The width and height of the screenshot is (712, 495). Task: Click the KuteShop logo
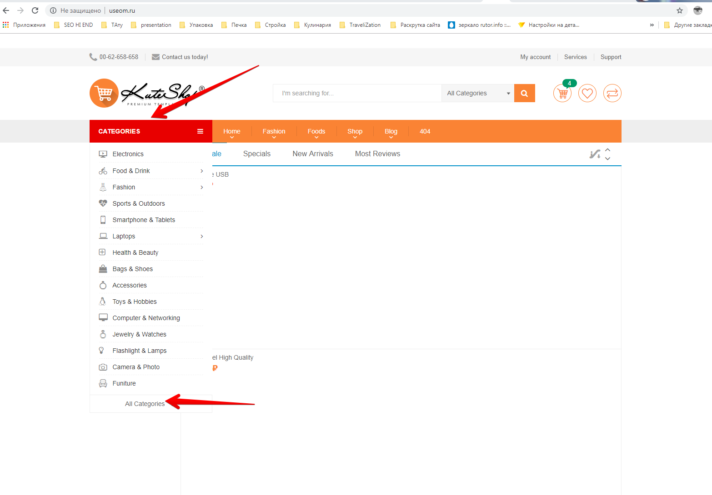pyautogui.click(x=147, y=94)
